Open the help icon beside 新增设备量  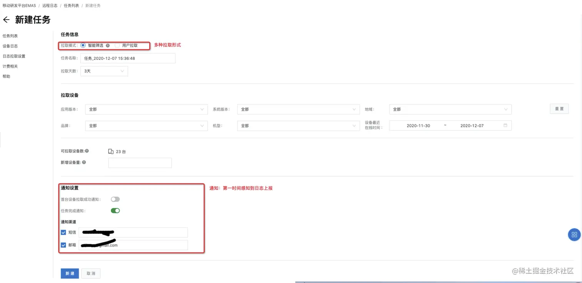84,162
